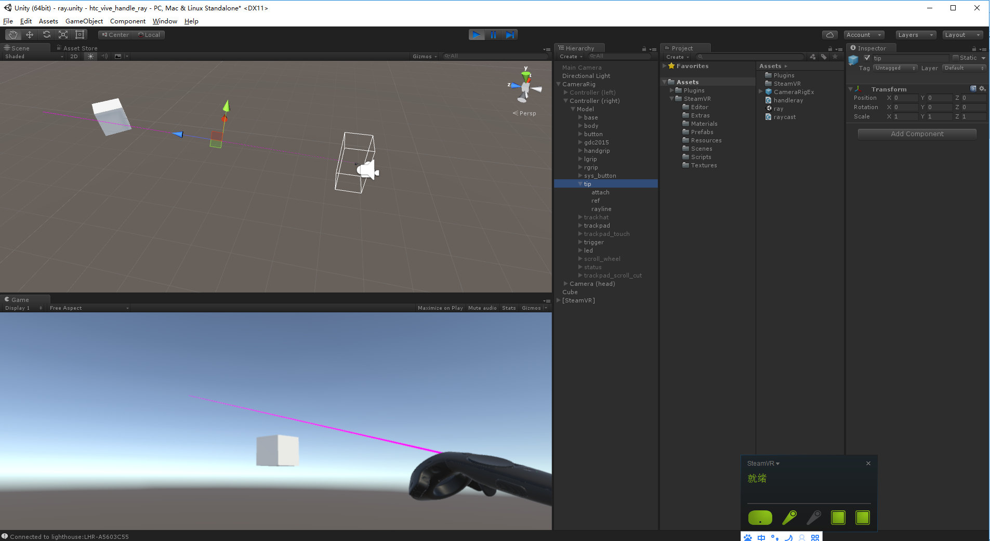The width and height of the screenshot is (990, 541).
Task: Toggle the tip object active checkbox
Action: [x=867, y=58]
